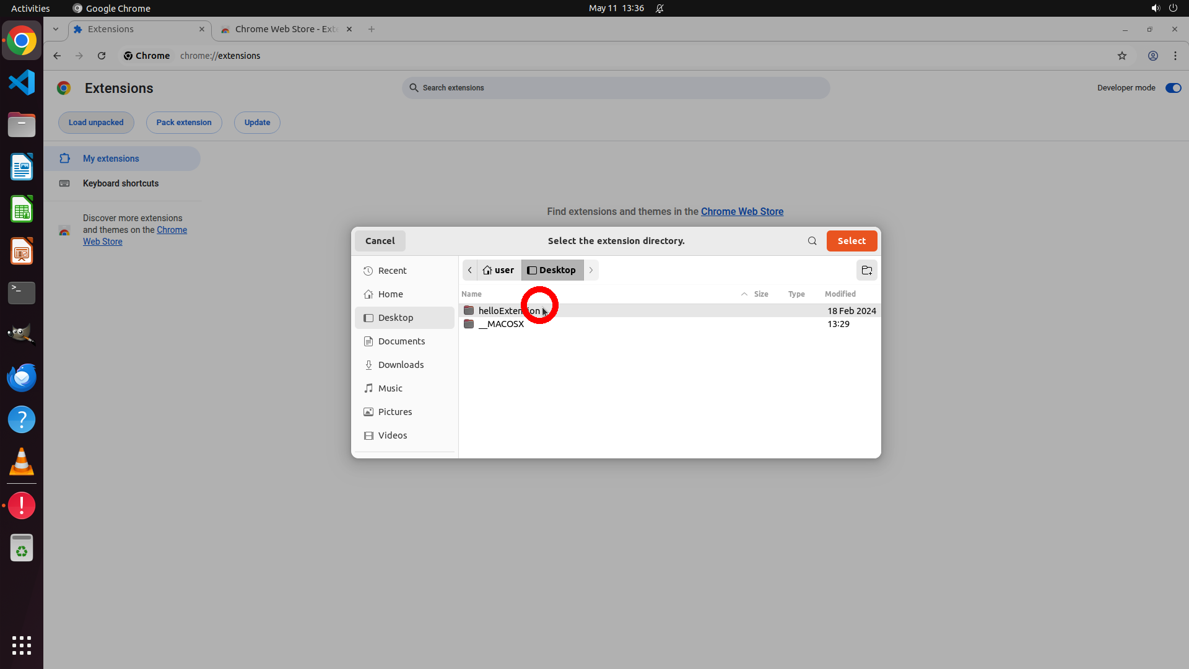Switch to the Chrome Web Store tab
The height and width of the screenshot is (669, 1189).
click(285, 29)
